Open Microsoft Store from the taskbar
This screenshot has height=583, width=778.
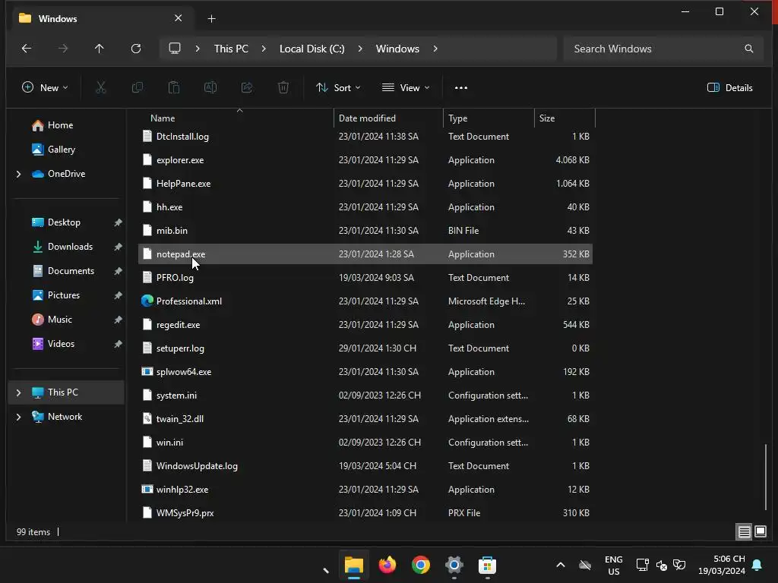coord(487,565)
